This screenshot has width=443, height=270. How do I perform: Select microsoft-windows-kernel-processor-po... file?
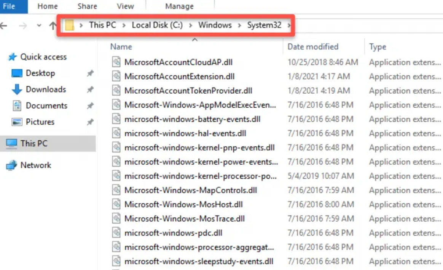coord(200,176)
